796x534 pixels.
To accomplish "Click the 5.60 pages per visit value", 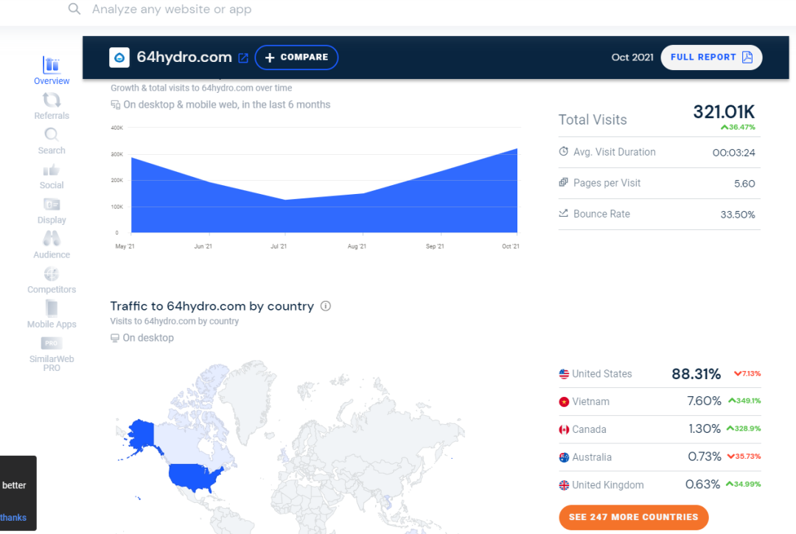I will (744, 184).
